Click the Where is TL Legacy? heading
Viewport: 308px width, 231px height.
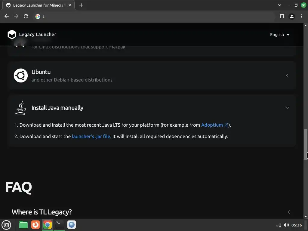click(x=42, y=212)
